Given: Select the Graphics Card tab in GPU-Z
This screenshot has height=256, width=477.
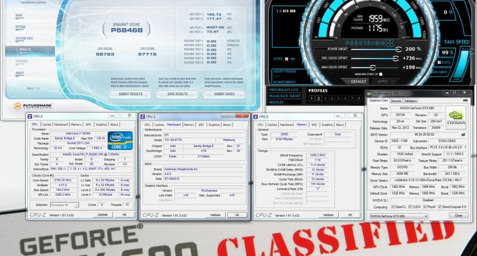Looking at the screenshot, I should coord(379,101).
